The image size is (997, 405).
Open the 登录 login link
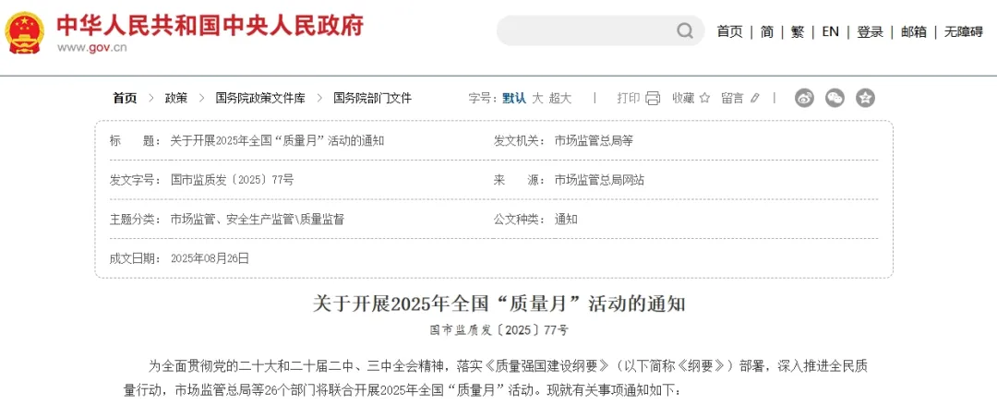pos(870,31)
